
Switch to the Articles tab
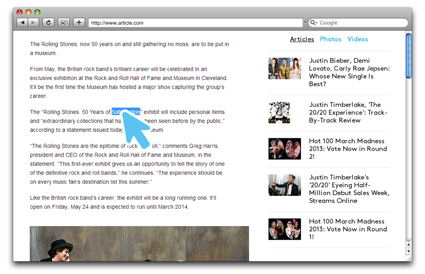(x=302, y=39)
